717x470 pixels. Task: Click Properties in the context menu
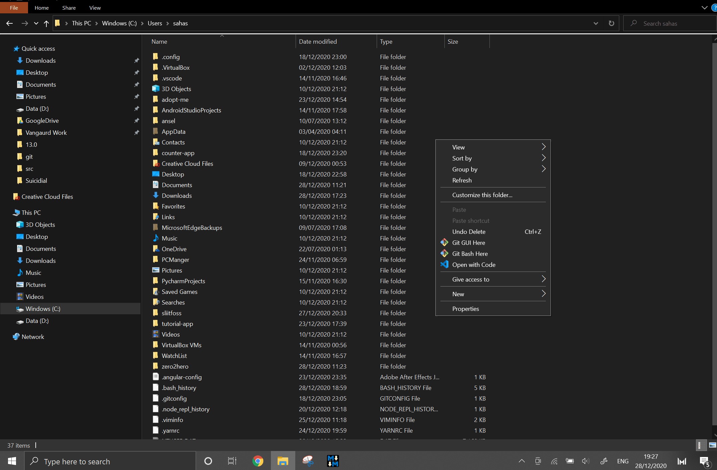tap(465, 309)
